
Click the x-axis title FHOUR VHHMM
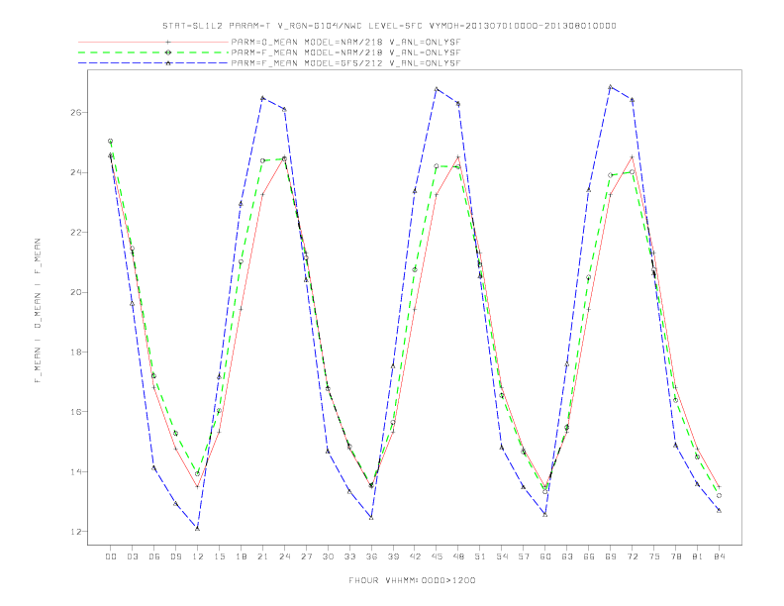pyautogui.click(x=412, y=580)
